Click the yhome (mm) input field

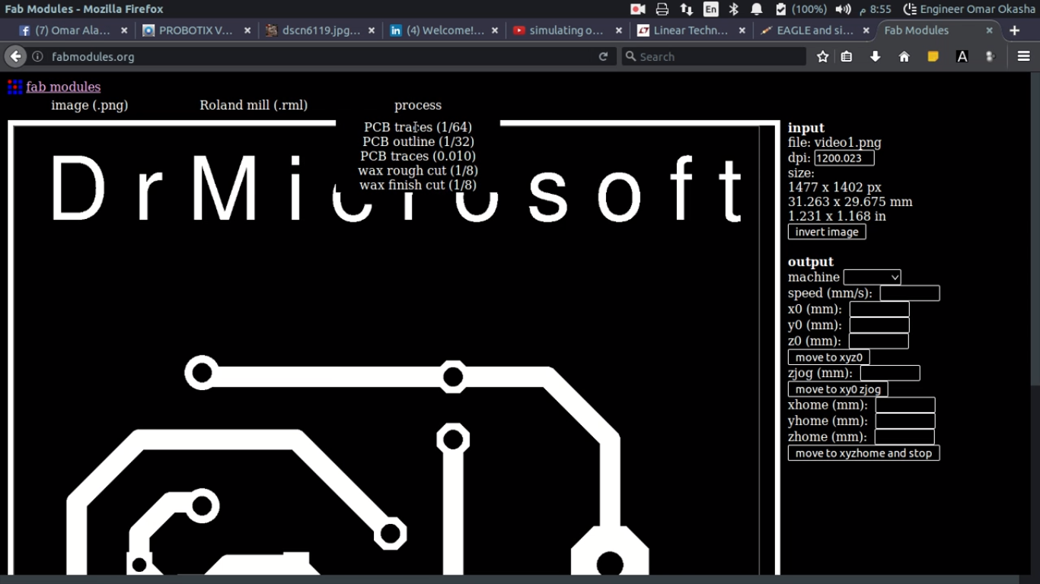(x=905, y=421)
